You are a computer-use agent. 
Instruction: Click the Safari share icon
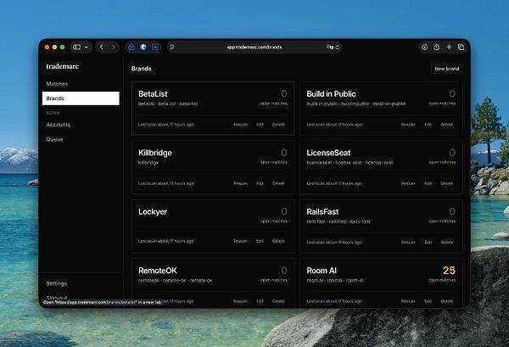(437, 47)
